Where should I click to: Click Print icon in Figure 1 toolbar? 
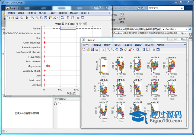point(21,18)
